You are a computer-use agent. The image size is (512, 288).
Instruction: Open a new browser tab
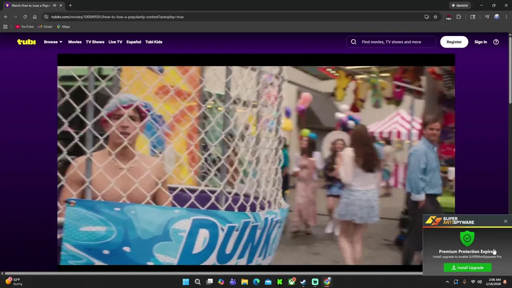70,6
